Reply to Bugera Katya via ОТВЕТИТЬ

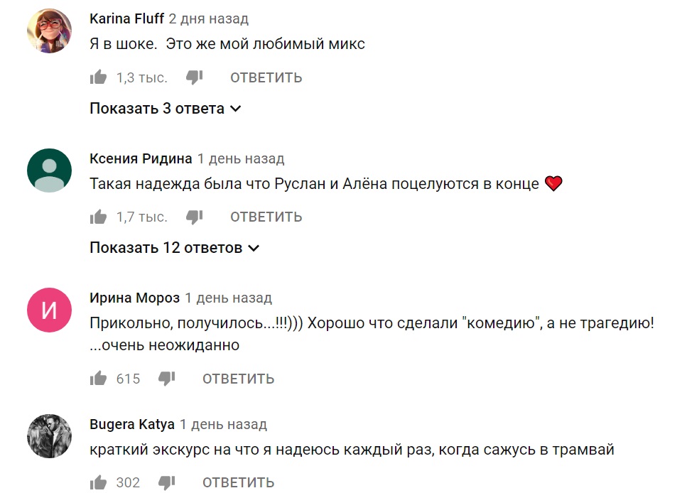click(239, 482)
